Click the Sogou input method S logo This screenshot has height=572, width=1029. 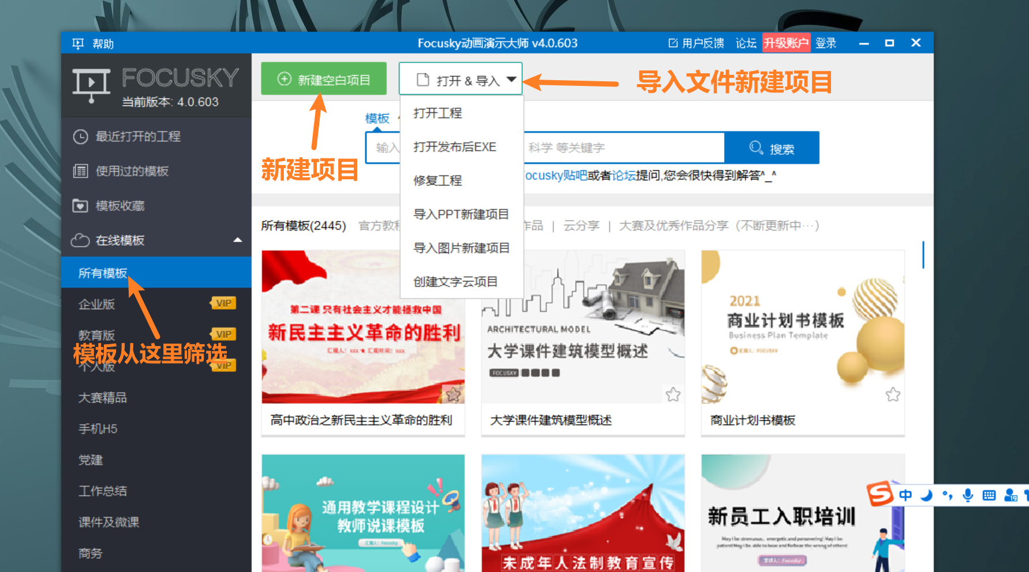tap(880, 494)
